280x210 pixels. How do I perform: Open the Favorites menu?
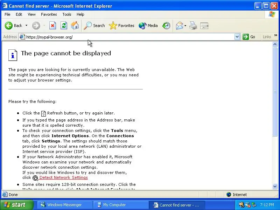coord(49,14)
